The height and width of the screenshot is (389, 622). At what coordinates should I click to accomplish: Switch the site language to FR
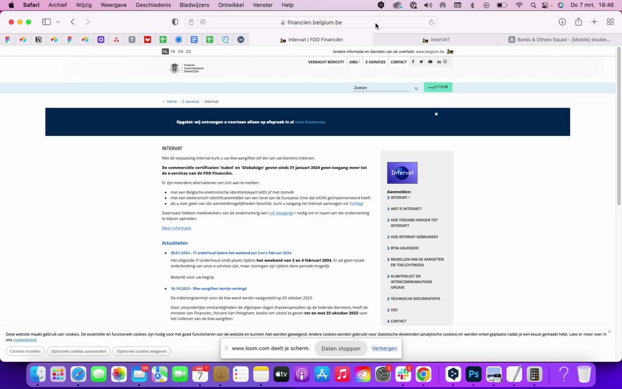click(x=173, y=52)
